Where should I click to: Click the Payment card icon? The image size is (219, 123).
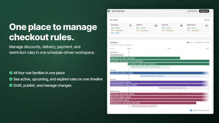[x=181, y=25]
